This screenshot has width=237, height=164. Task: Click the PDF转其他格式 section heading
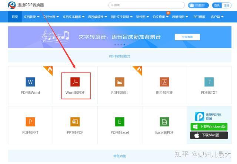[120, 56]
